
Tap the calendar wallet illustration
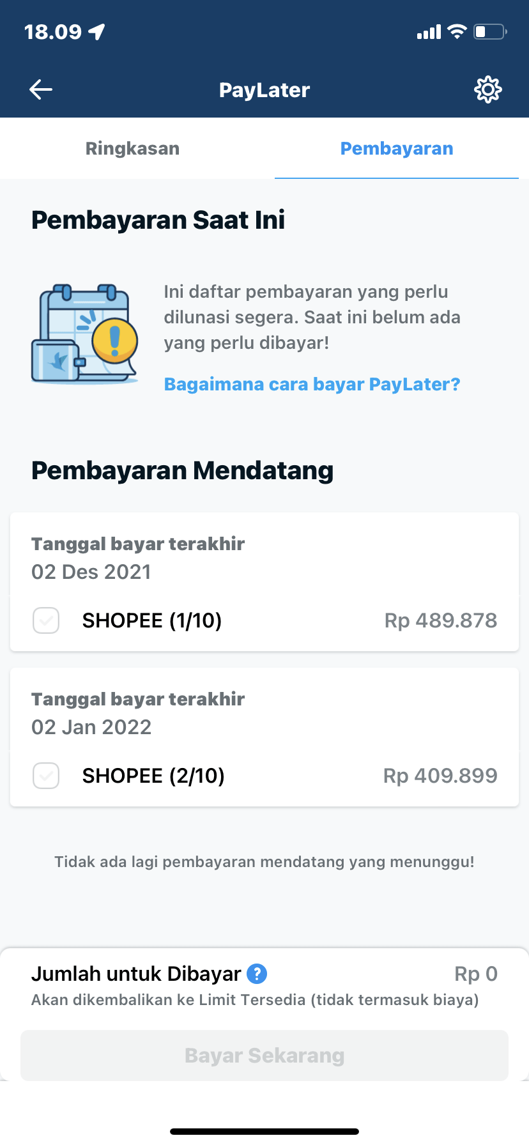point(85,334)
